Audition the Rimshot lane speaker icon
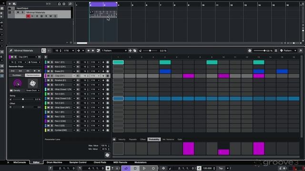Image resolution: width=305 pixels, height=171 pixels. point(78,80)
